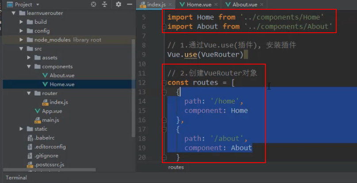Toggle code fold marker on line 17

pyautogui.click(x=164, y=129)
